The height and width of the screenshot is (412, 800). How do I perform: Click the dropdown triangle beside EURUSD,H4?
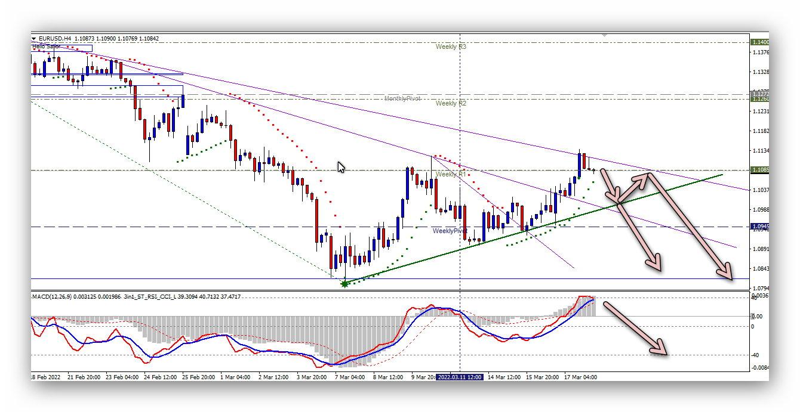click(x=34, y=39)
